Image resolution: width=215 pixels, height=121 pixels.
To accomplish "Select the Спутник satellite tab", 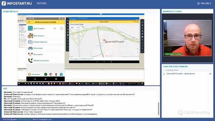I will point(78,28).
